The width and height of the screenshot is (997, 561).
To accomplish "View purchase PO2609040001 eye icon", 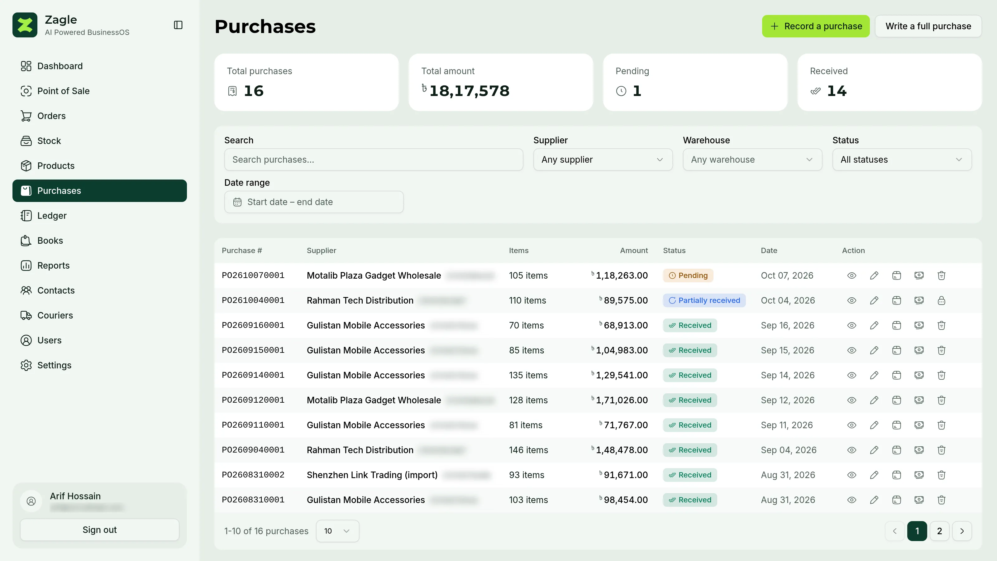I will pyautogui.click(x=852, y=450).
